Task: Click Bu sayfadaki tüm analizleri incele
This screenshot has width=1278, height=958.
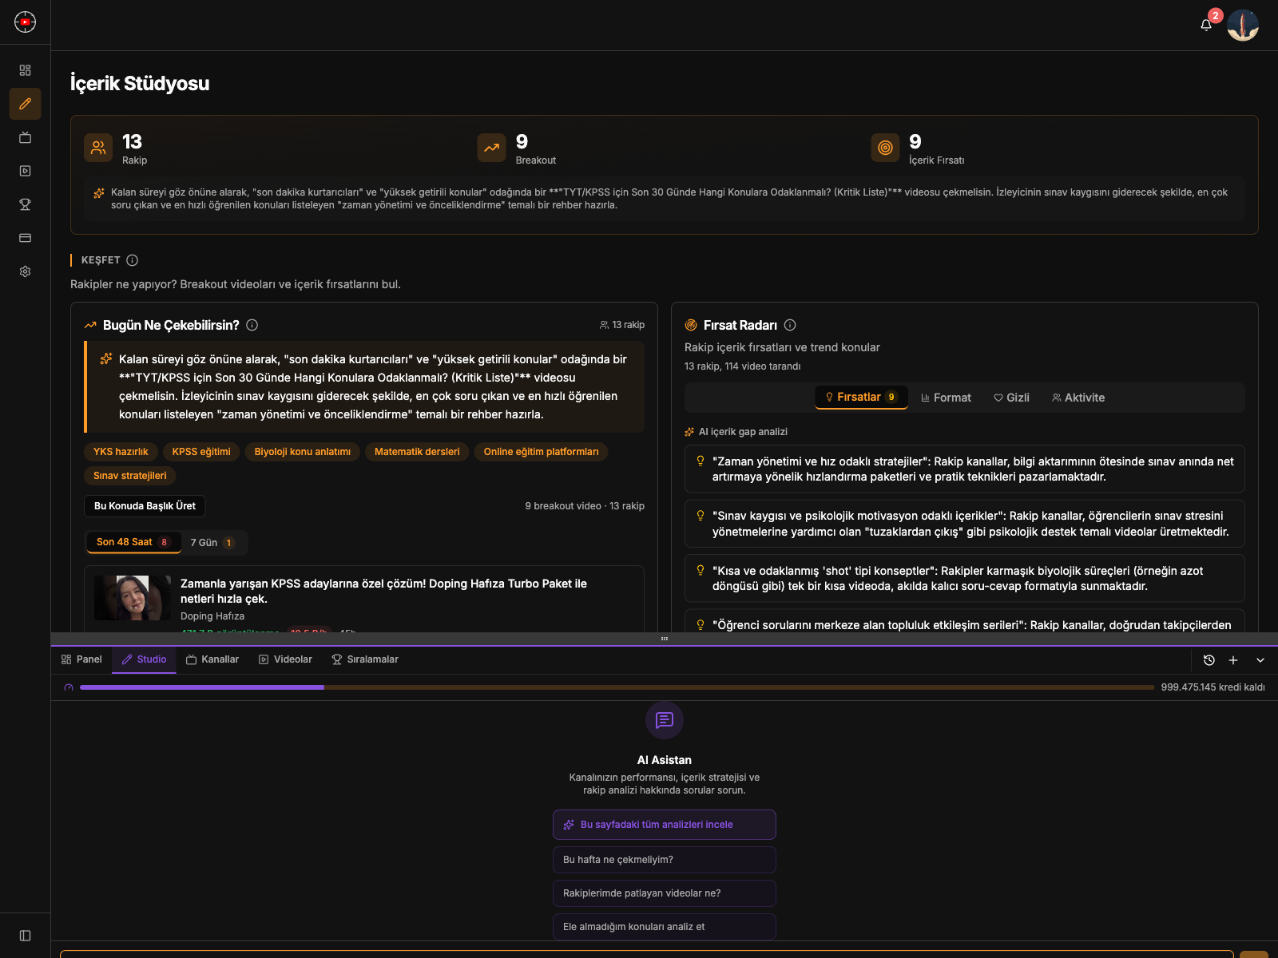Action: point(665,825)
